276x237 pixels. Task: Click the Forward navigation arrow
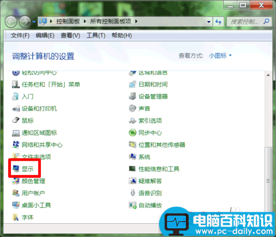(25, 22)
